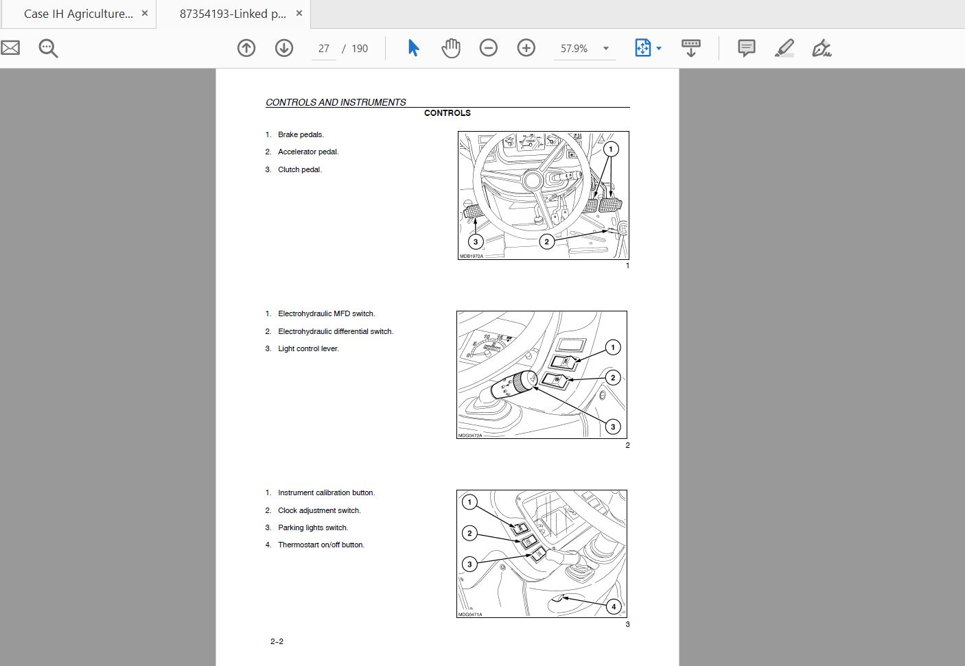Go to the next page with down arrow

pos(283,48)
